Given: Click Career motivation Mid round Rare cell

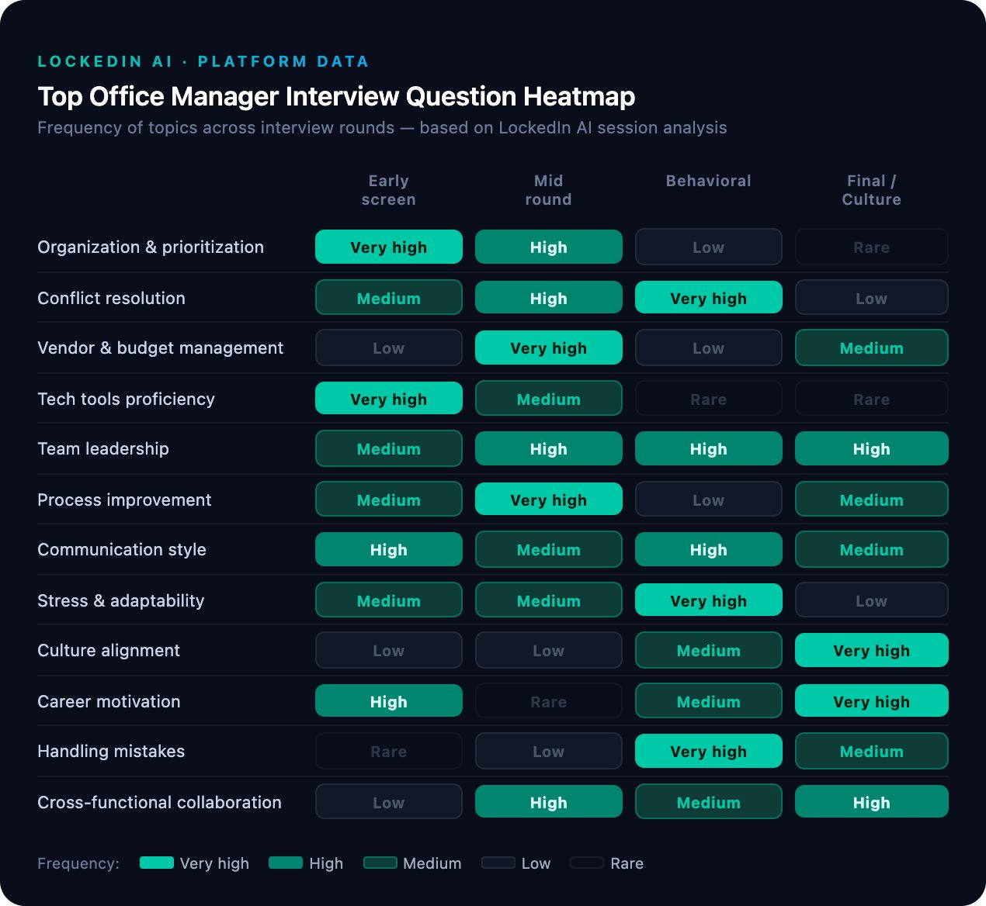Looking at the screenshot, I should coord(549,701).
